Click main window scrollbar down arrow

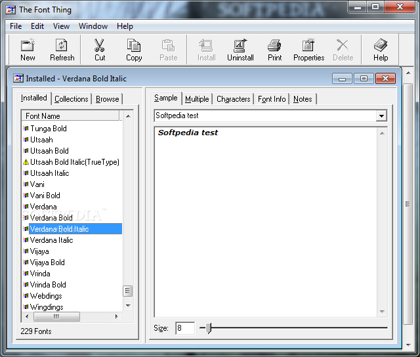[x=408, y=345]
